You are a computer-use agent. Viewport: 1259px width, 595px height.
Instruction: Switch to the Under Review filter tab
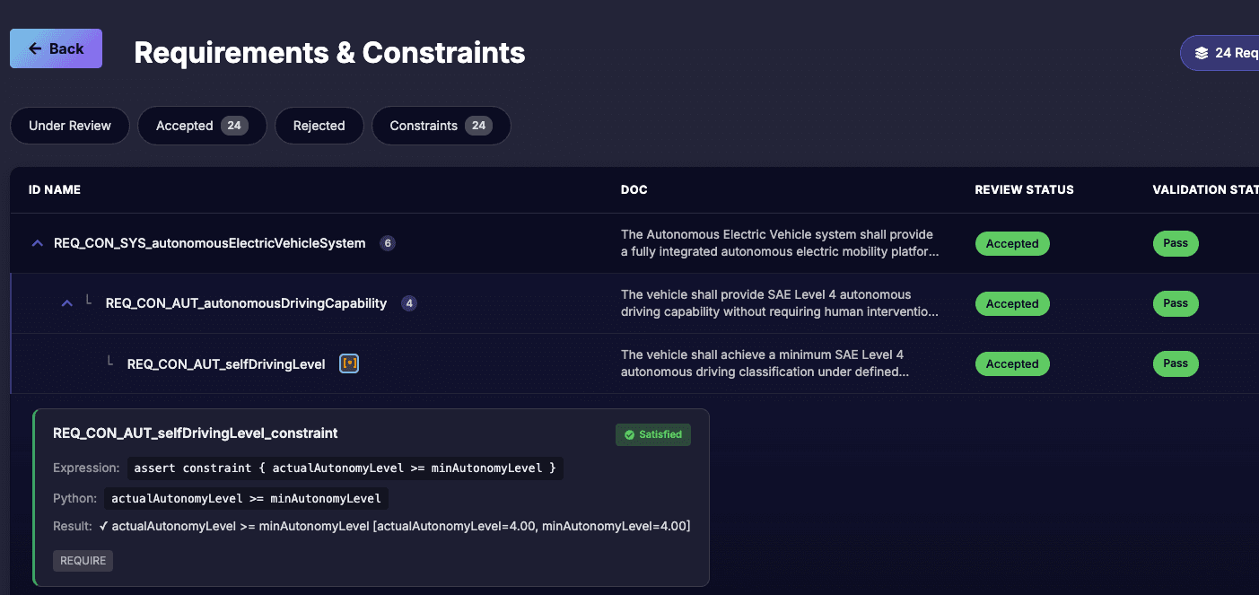tap(69, 125)
